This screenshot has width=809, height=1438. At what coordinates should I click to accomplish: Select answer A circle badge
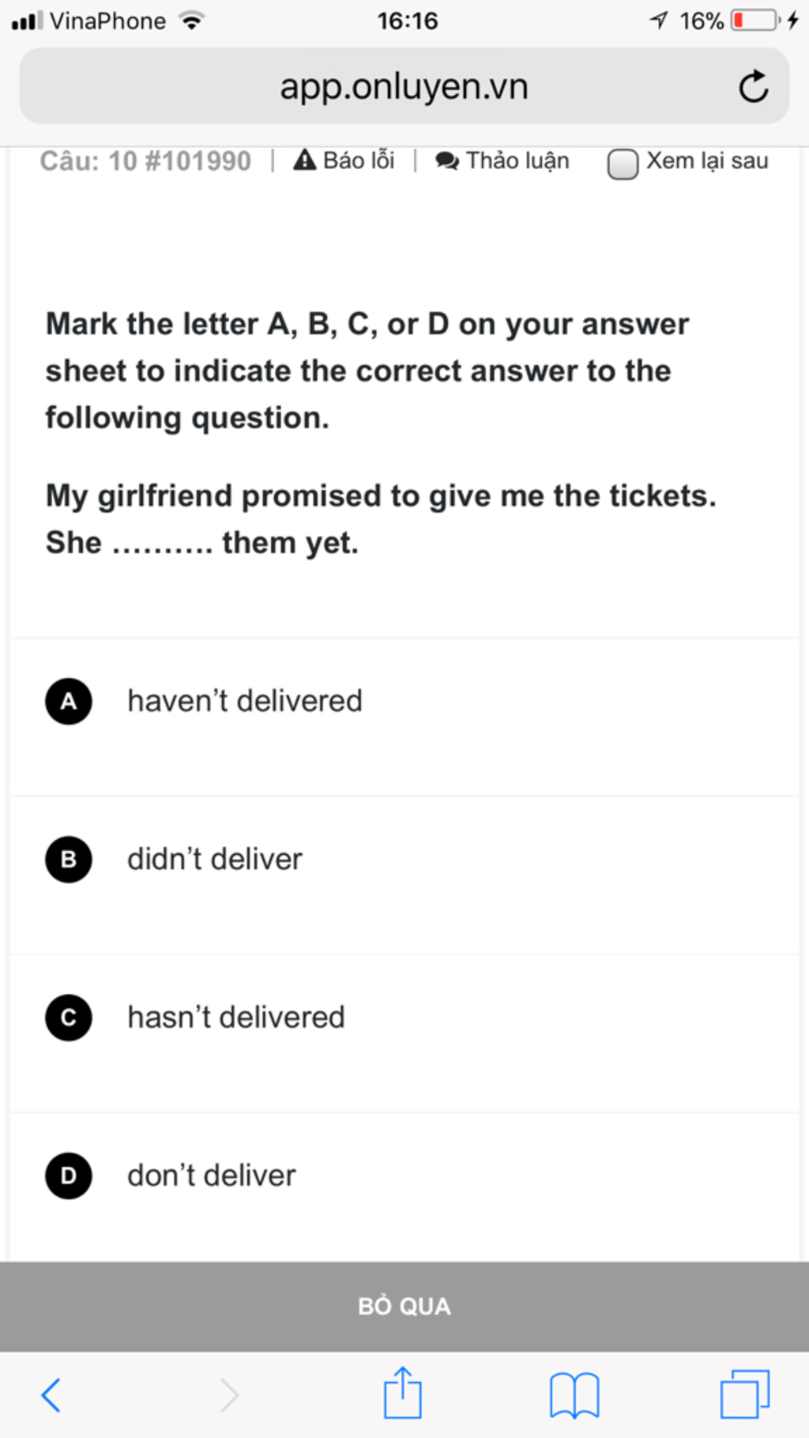coord(69,701)
